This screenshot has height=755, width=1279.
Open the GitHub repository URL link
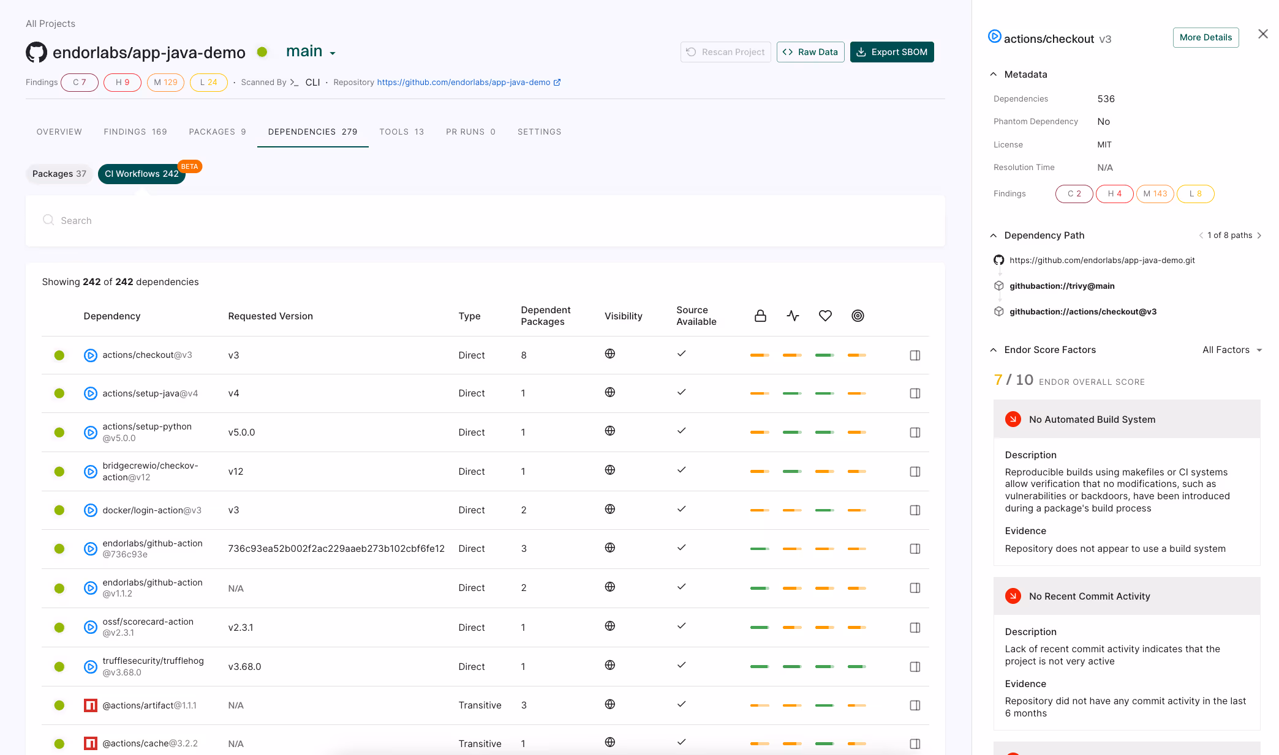[464, 83]
